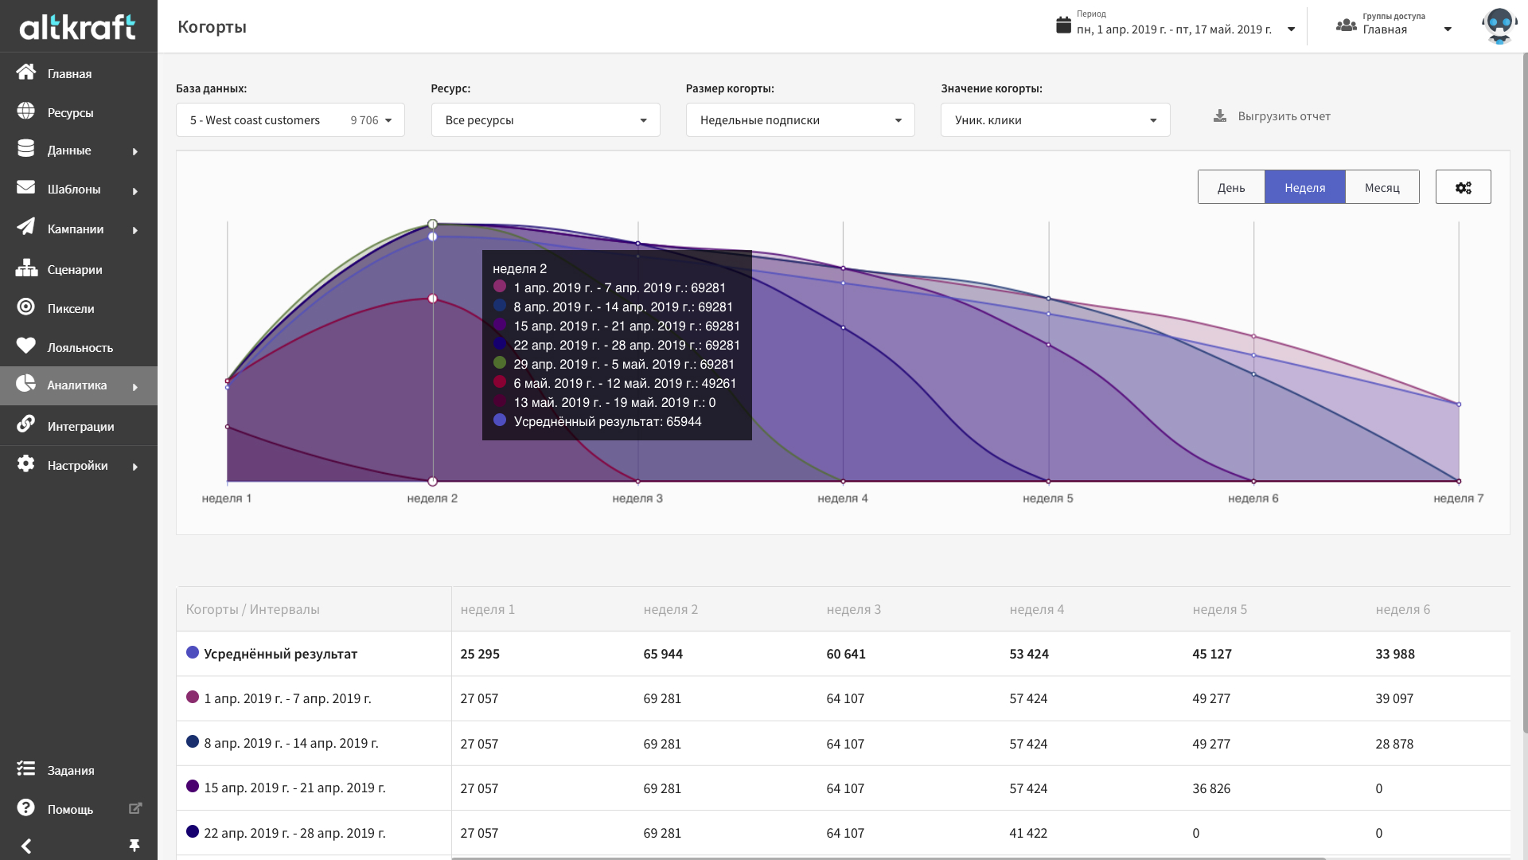
Task: Expand the Настройки submenu arrow
Action: (135, 467)
